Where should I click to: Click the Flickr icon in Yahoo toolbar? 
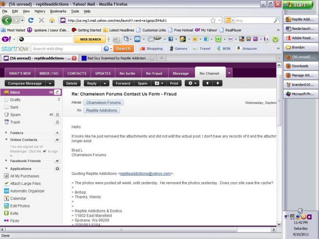(x=230, y=39)
